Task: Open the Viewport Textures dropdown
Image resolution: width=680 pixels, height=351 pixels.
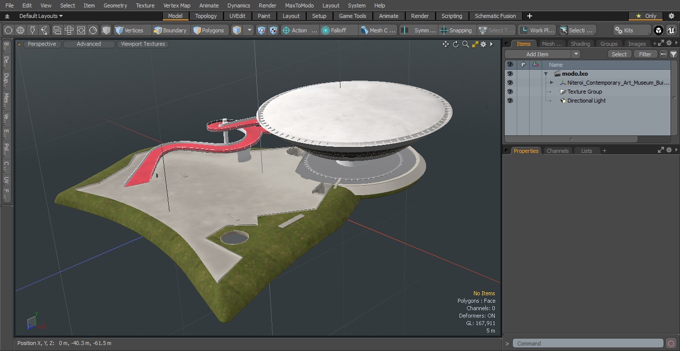Action: coord(143,44)
